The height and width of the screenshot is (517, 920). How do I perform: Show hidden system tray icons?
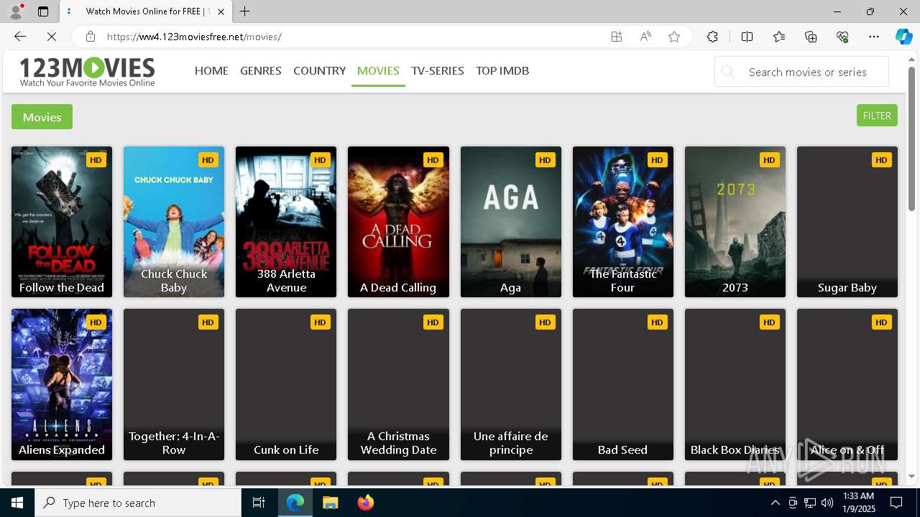[776, 503]
